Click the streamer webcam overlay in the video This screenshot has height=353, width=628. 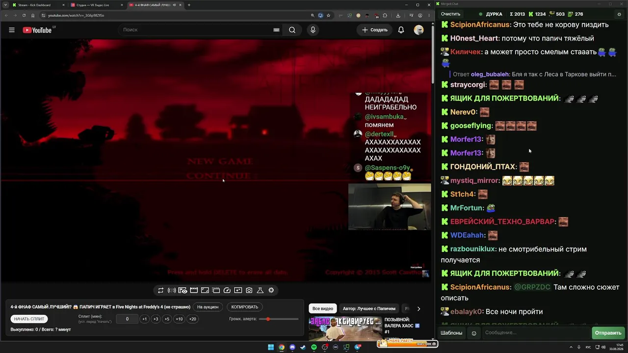point(390,207)
